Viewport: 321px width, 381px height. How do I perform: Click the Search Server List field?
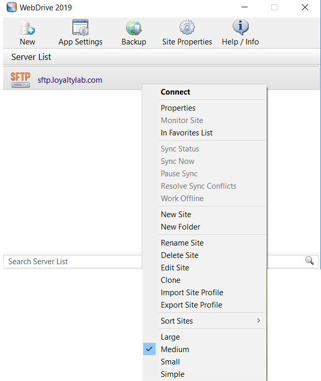click(x=72, y=262)
